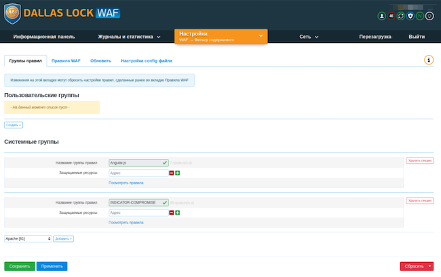This screenshot has height=277, width=441.
Task: Open the Настройка config файла tab
Action: tap(147, 61)
